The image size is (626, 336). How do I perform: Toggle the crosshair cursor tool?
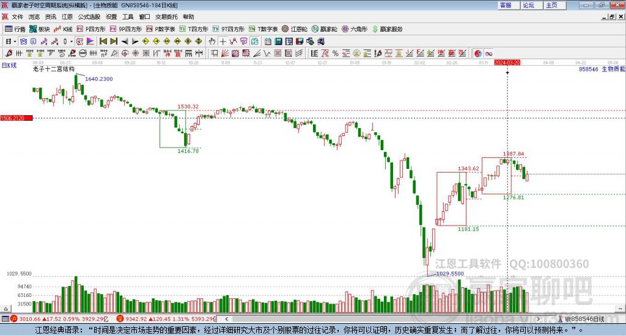point(223,41)
